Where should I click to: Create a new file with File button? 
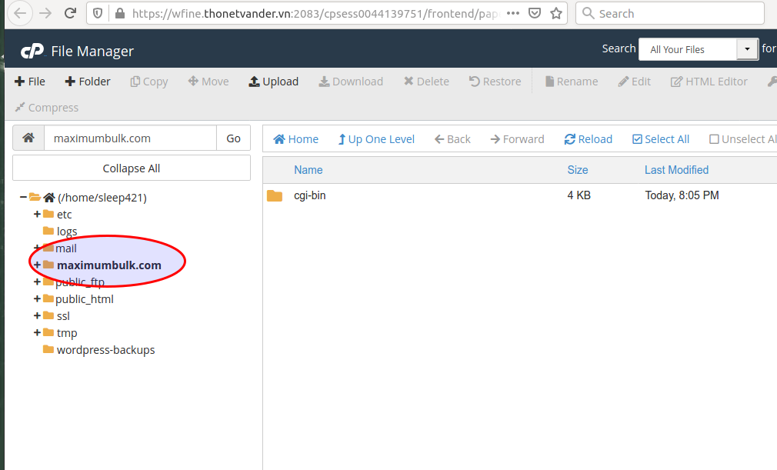click(x=30, y=82)
